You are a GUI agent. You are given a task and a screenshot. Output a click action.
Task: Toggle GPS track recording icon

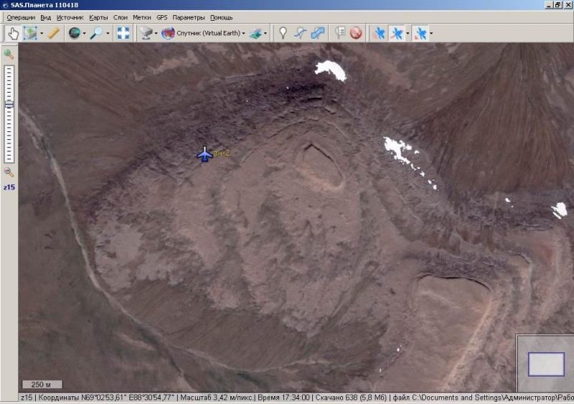(x=397, y=33)
